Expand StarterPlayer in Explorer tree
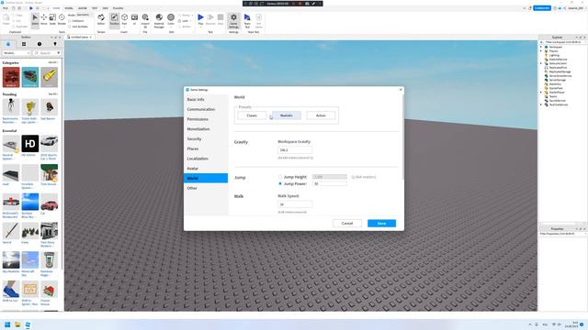This screenshot has width=588, height=330. click(541, 93)
